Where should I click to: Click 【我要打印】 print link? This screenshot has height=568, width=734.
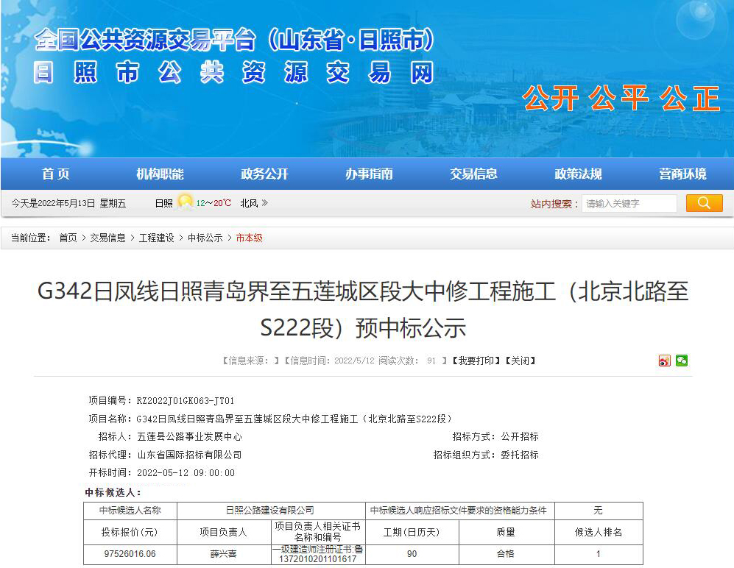pos(476,361)
